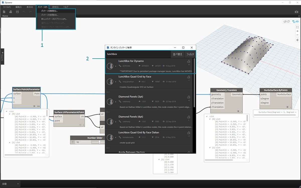This screenshot has height=188, width=301.
Task: Collapse the [0] List in Surface.PointAtParameter preview
Action: tap(9, 114)
